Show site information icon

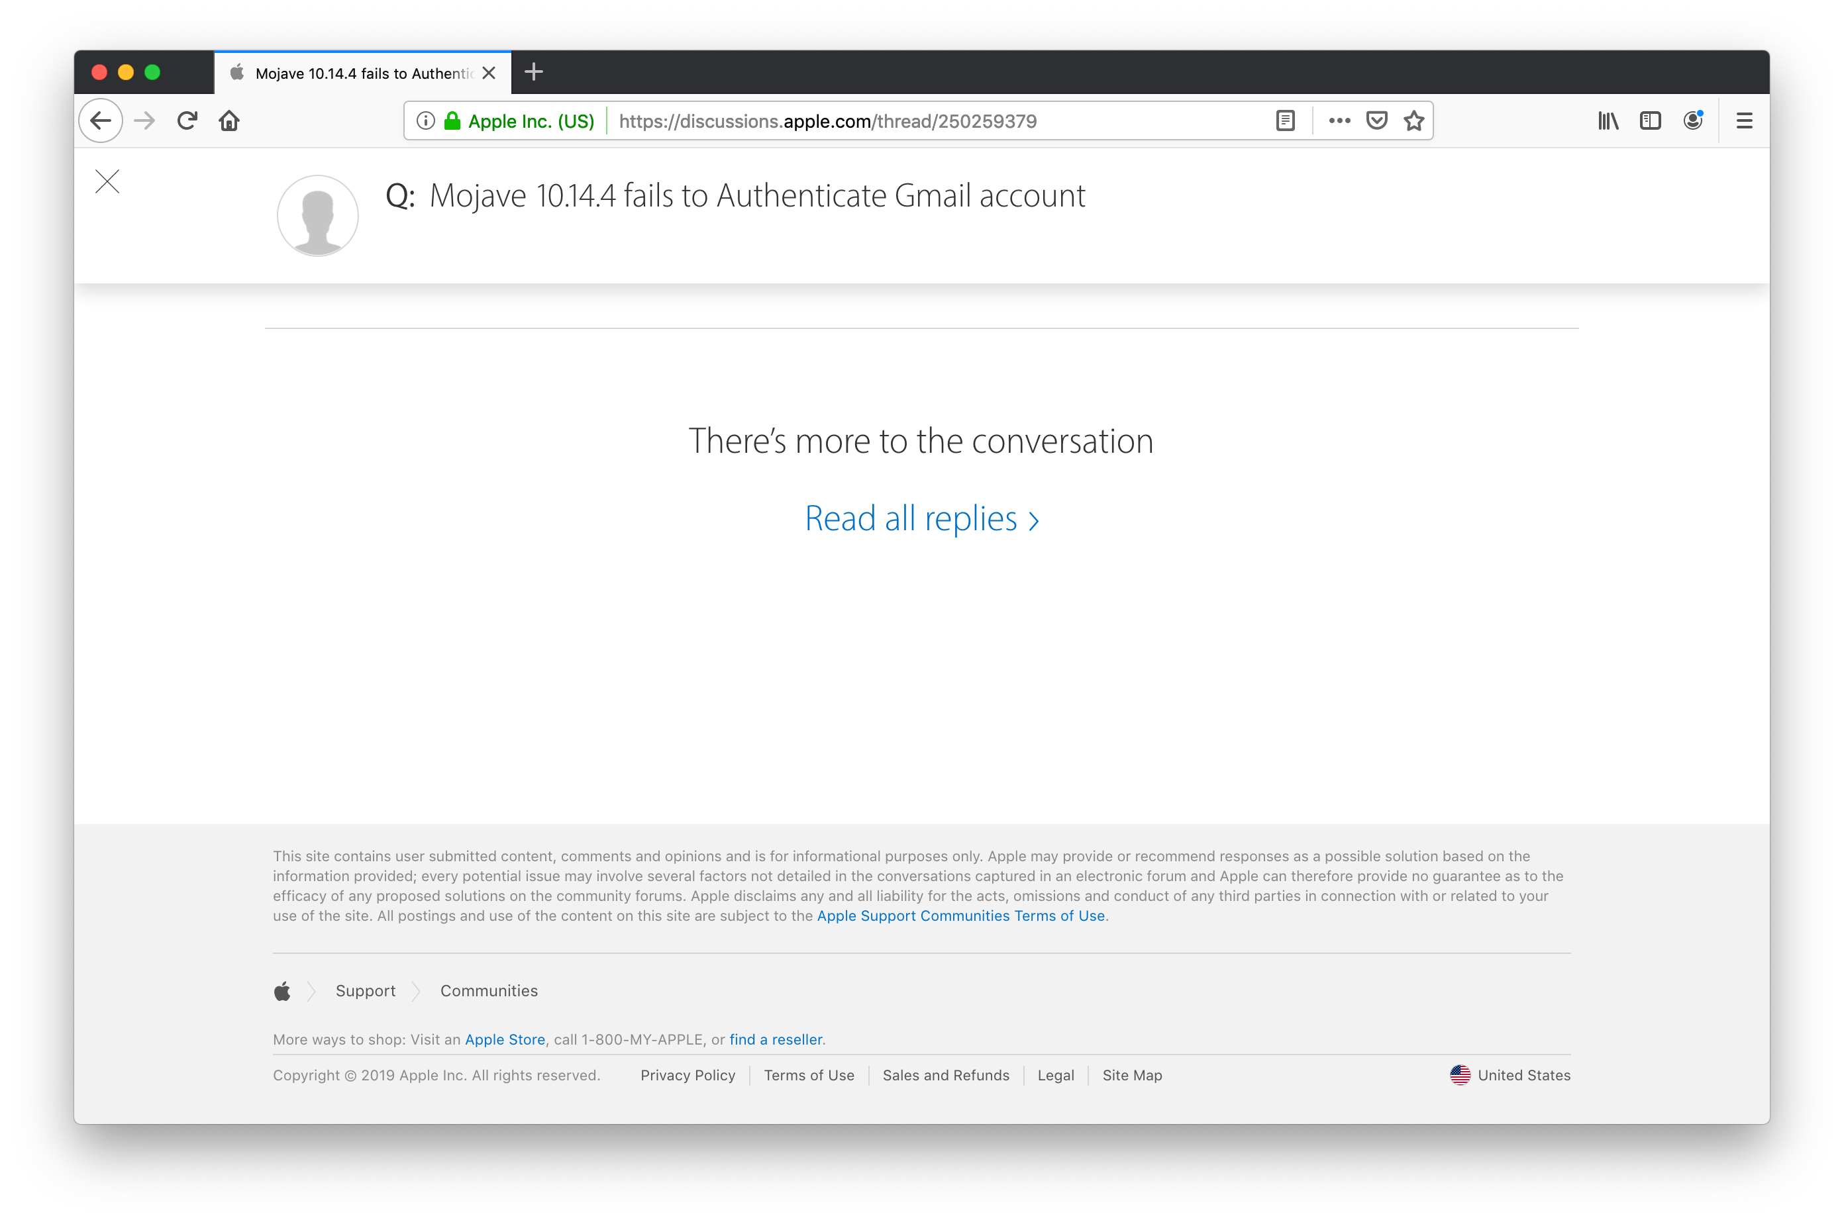[x=426, y=120]
